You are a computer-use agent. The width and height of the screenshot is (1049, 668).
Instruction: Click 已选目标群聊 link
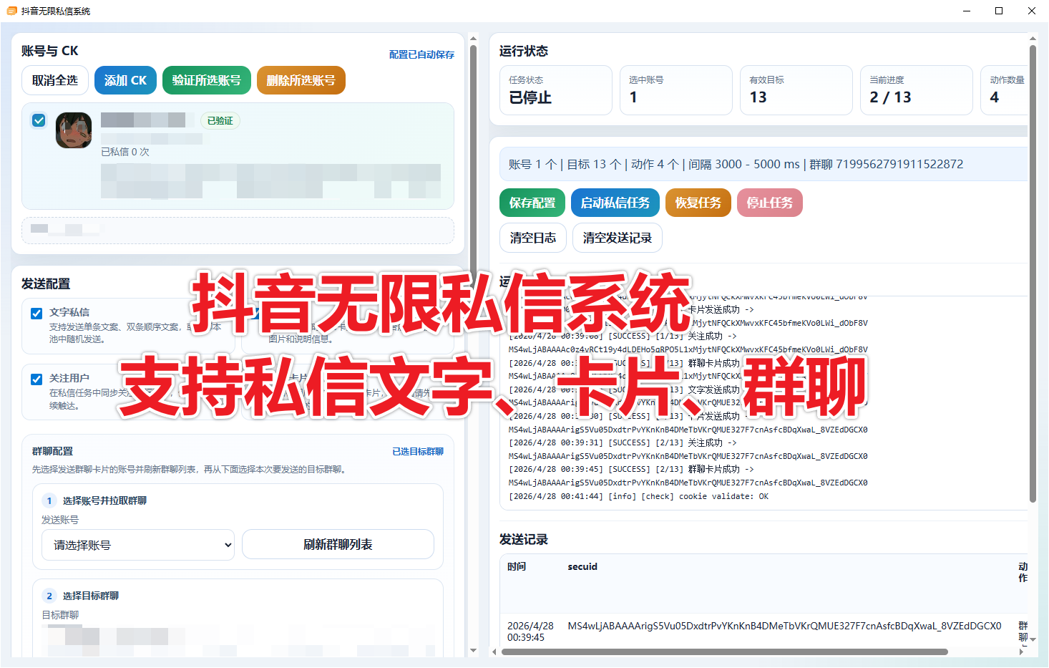coord(418,452)
